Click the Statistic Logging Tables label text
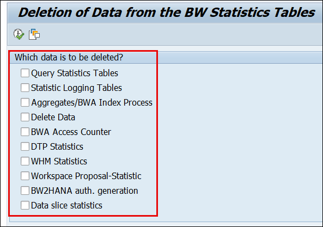The width and height of the screenshot is (323, 227). [76, 88]
